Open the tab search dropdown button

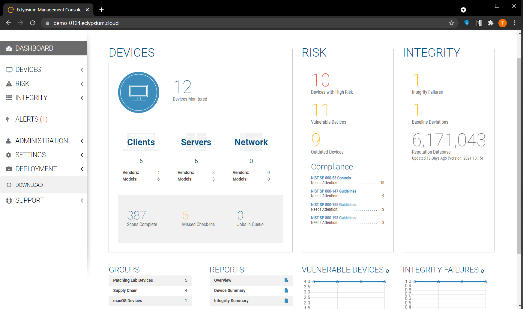pos(463,10)
